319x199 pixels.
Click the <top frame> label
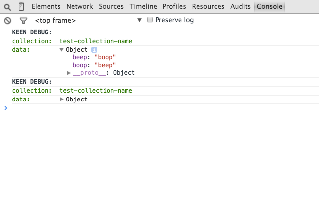click(55, 21)
